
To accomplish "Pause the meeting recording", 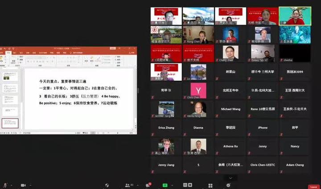I will [185, 185].
